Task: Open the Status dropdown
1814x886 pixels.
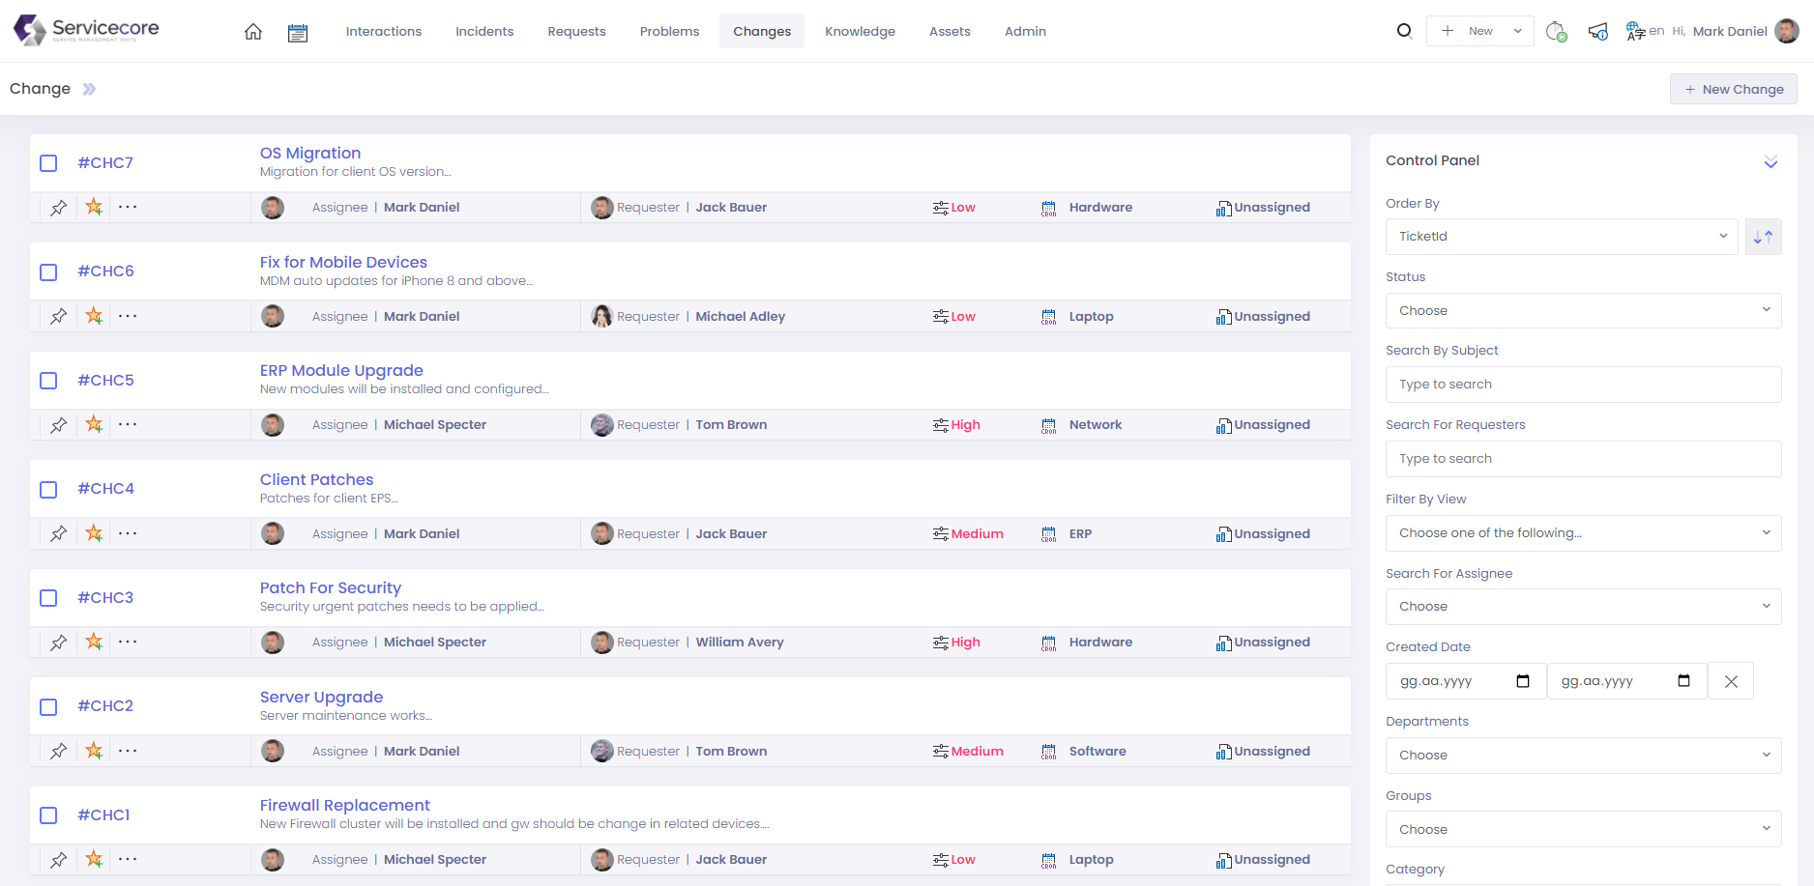Action: (x=1583, y=311)
